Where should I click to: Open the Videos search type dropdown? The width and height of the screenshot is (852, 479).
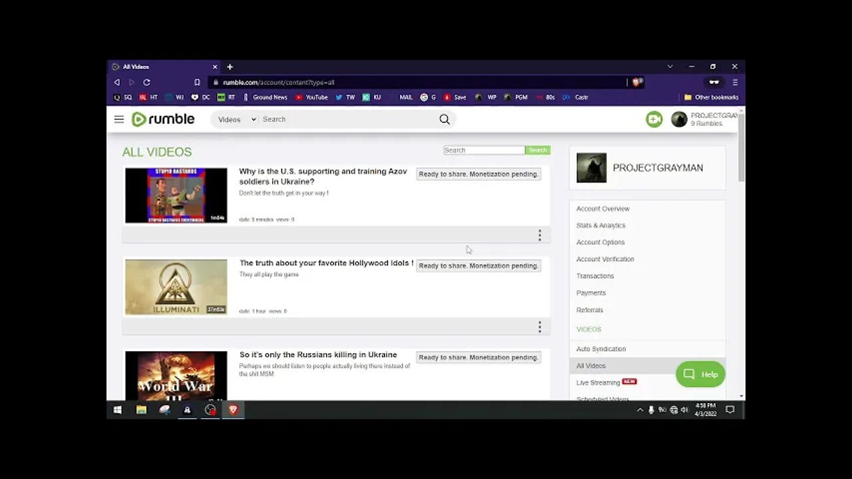(237, 120)
